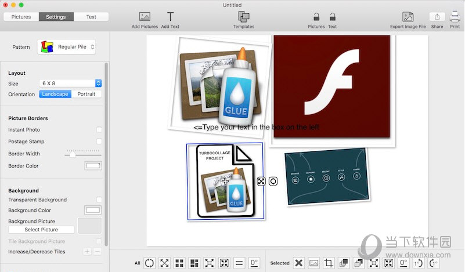Open the Border Color swatch

coord(93,166)
